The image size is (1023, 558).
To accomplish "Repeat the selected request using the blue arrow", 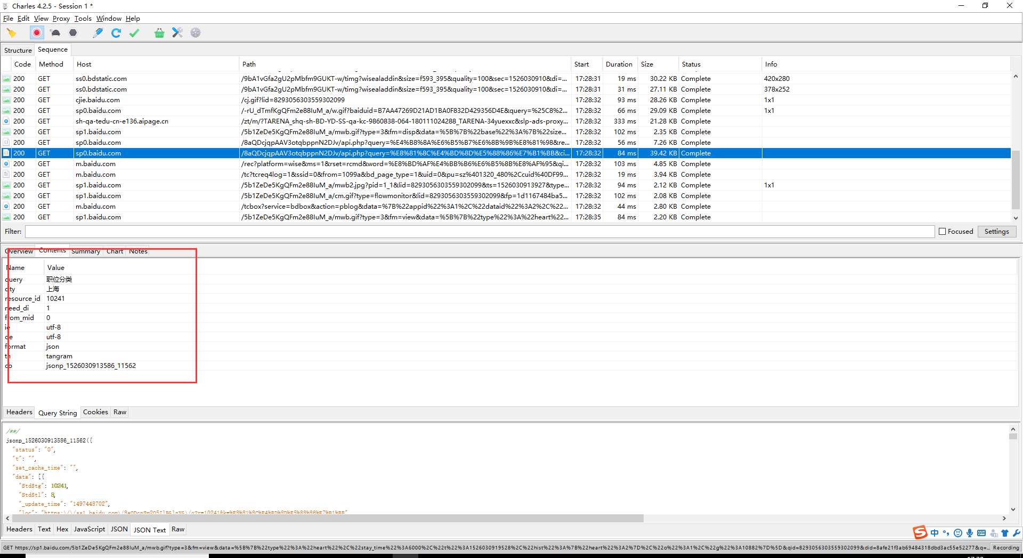I will click(116, 33).
